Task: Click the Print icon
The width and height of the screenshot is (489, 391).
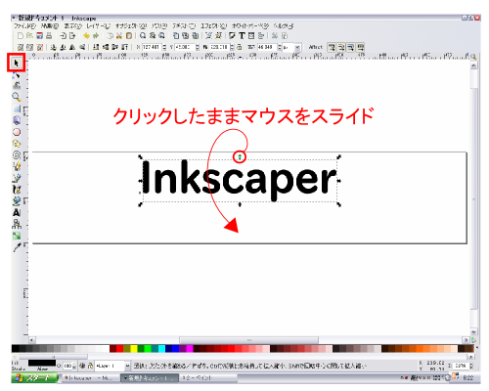Action: point(49,36)
